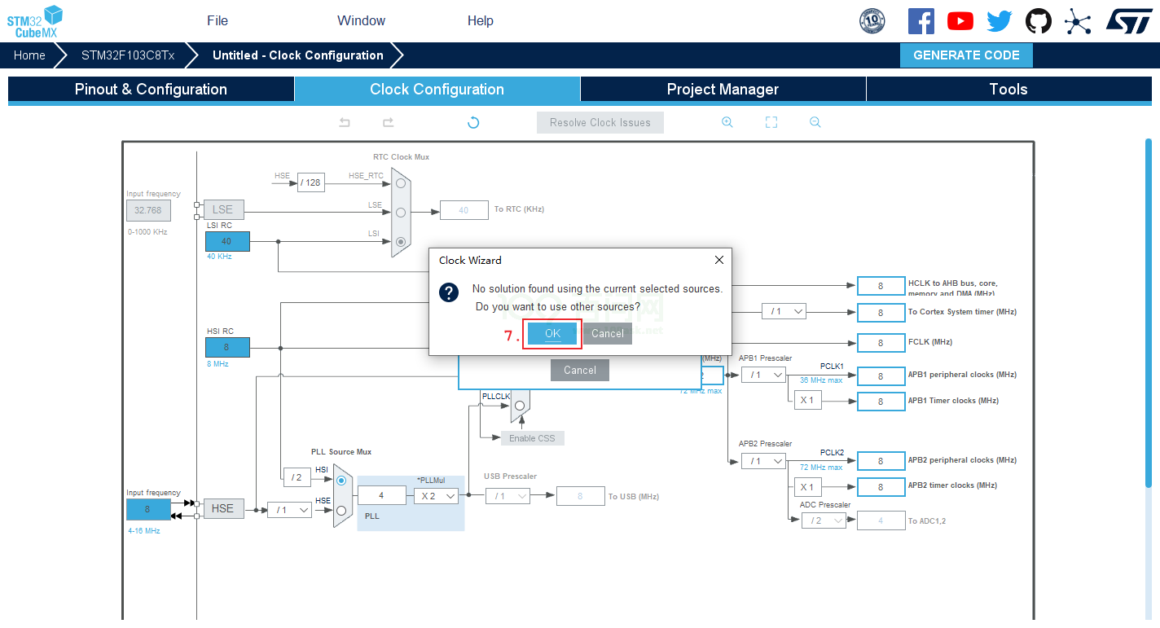
Task: Click Resolve Clock Issues button
Action: tap(600, 122)
